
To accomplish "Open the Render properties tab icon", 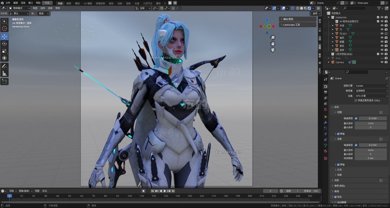I will tap(325, 86).
